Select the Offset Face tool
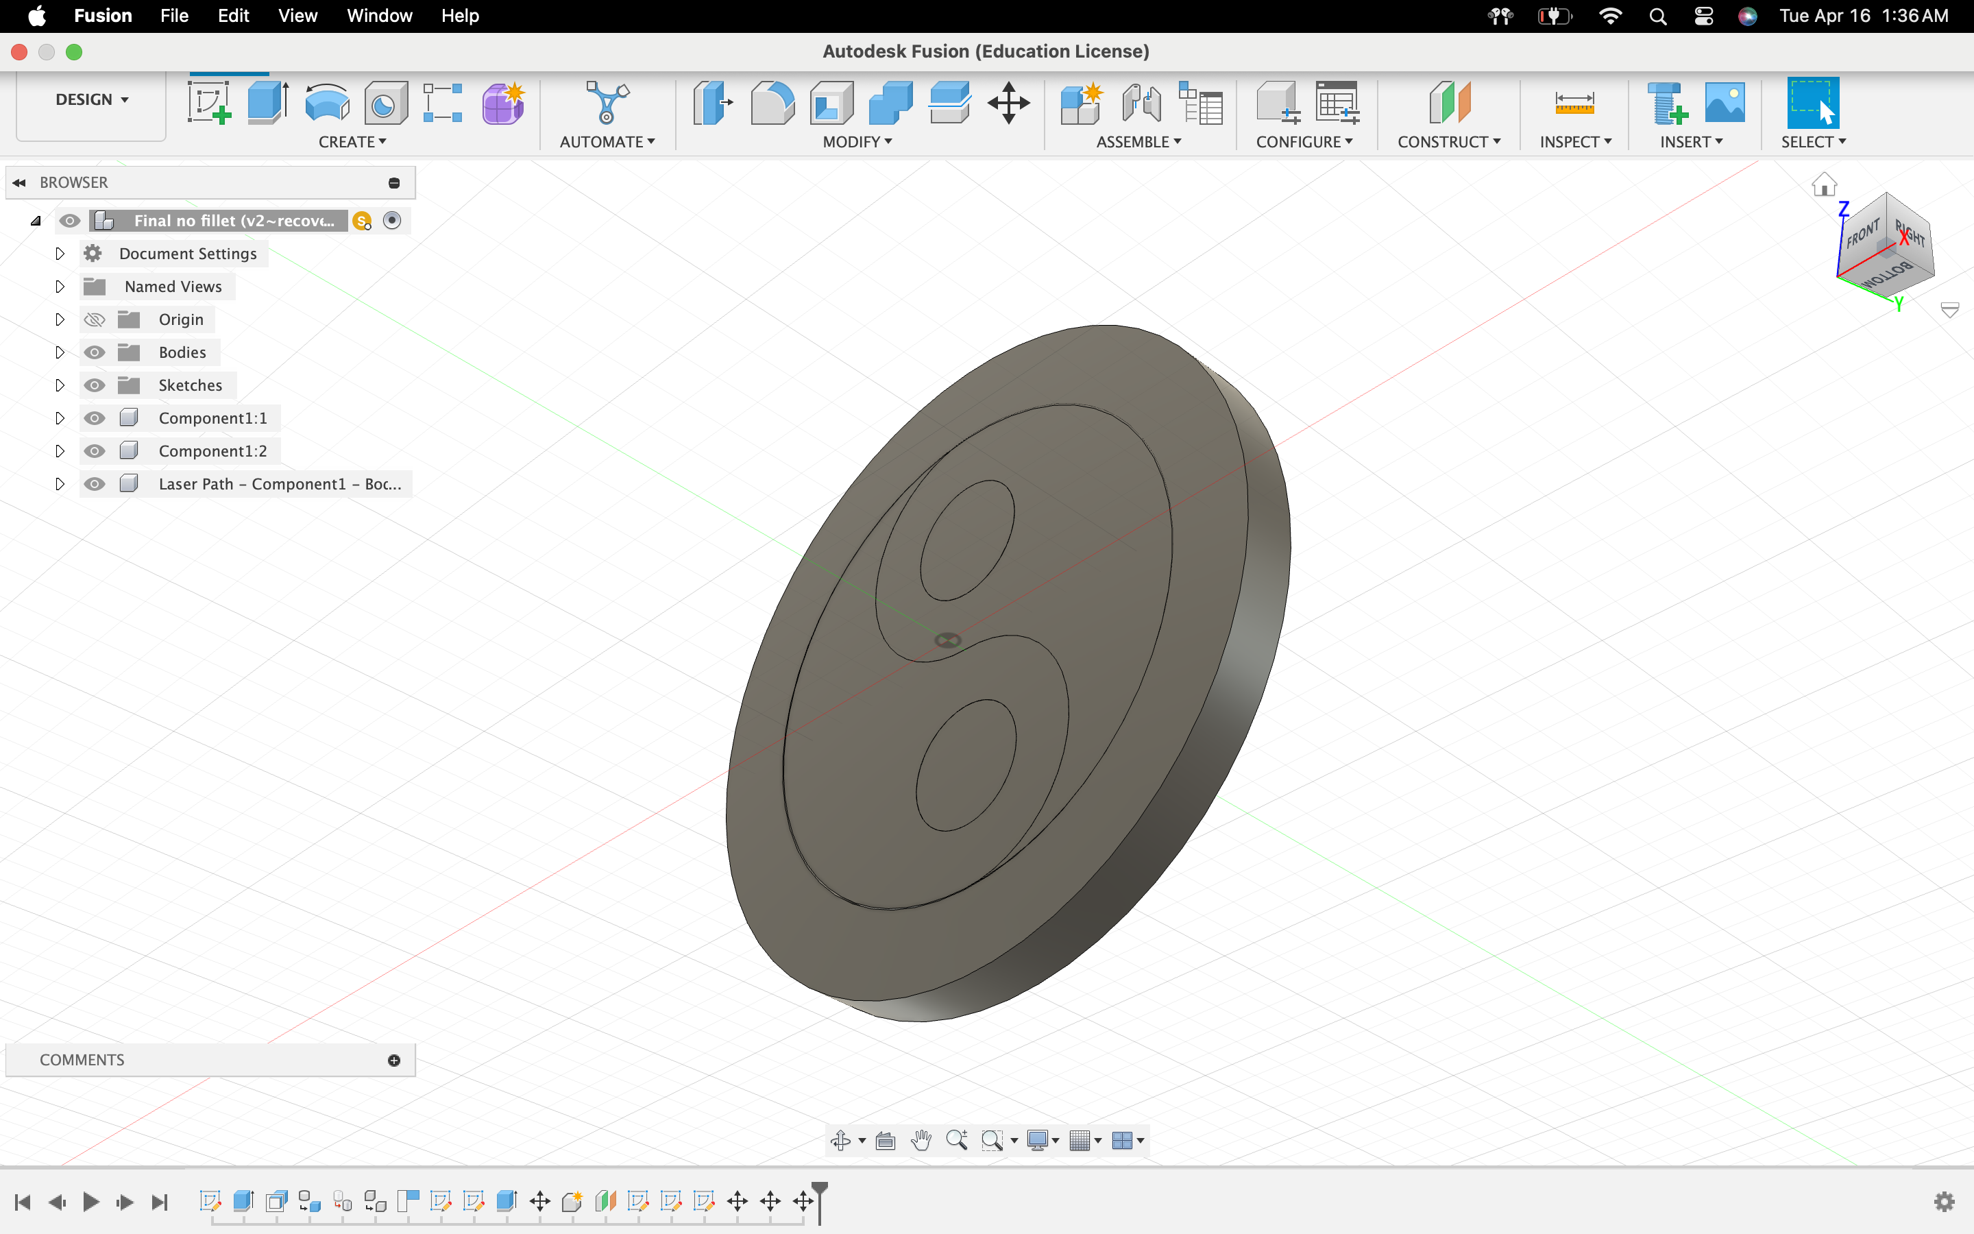1974x1234 pixels. click(x=949, y=104)
